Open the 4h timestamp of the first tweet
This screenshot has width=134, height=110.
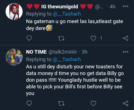coord(113,7)
